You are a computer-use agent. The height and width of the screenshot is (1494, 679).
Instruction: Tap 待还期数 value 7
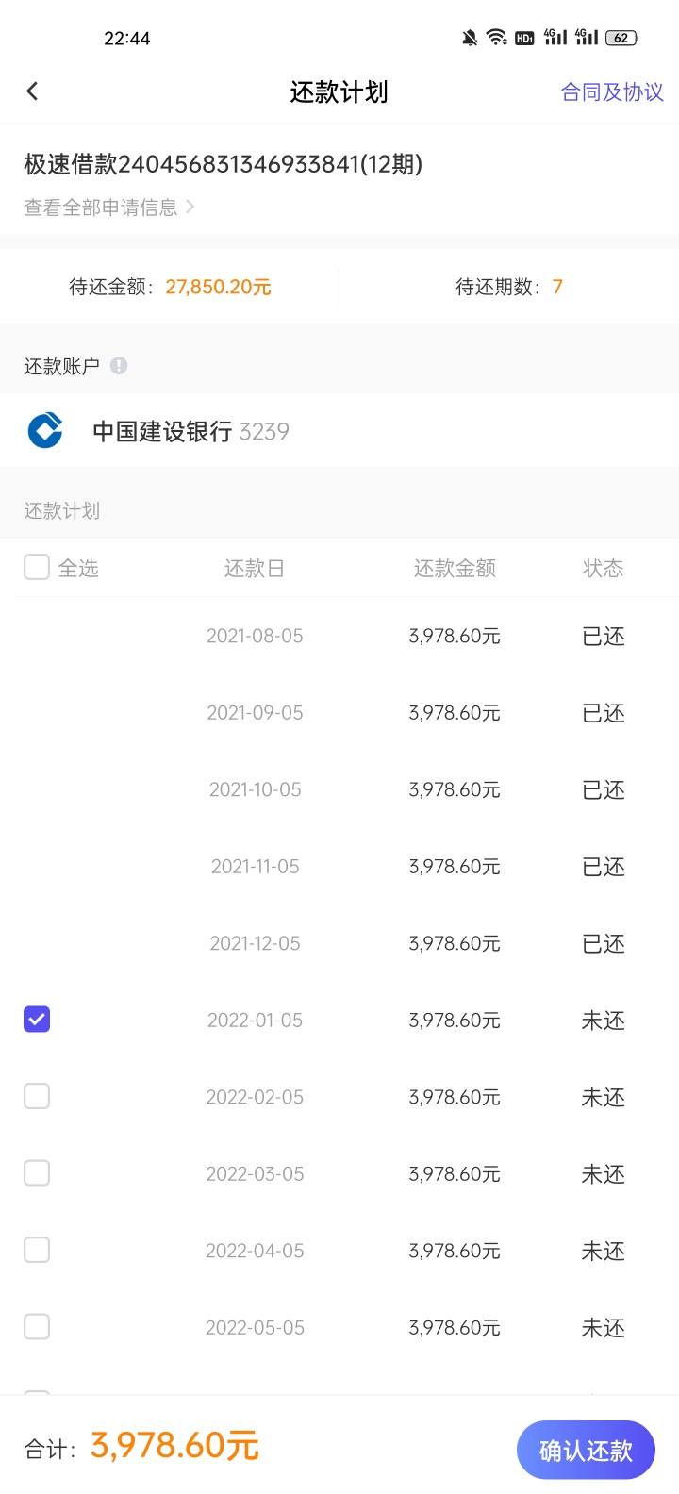557,287
